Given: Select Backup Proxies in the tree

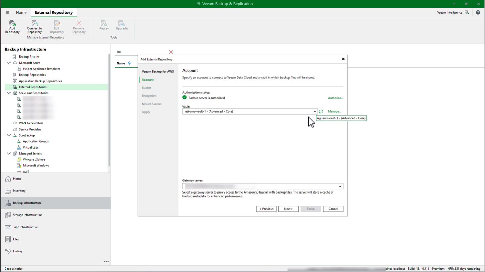Looking at the screenshot, I should click(x=29, y=56).
